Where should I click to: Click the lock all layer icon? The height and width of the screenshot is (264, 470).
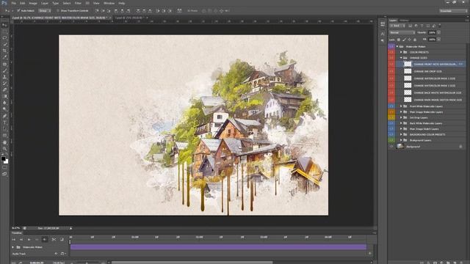tap(415, 40)
